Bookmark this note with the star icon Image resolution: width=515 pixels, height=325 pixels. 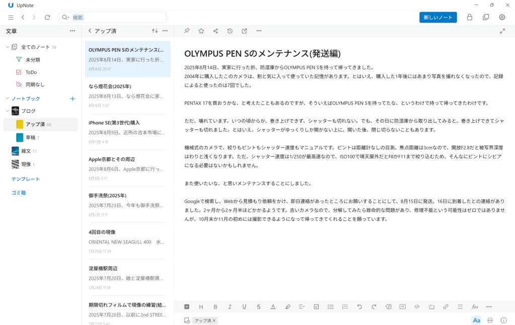(201, 31)
